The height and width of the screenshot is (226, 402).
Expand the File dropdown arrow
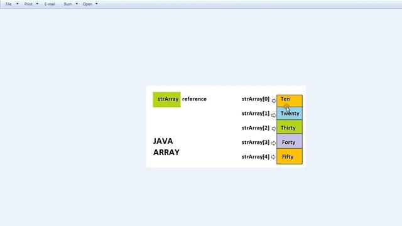(18, 4)
